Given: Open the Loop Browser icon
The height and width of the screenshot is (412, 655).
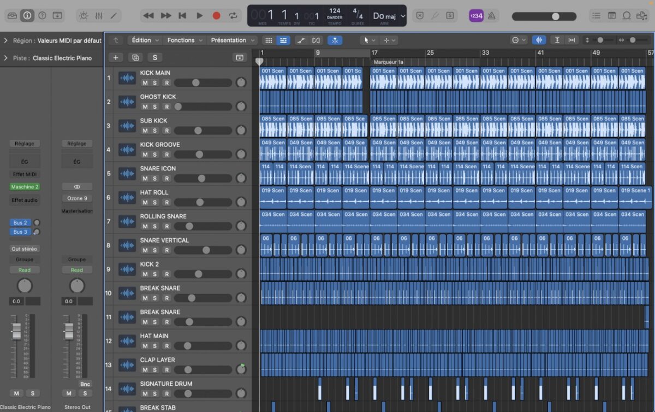Looking at the screenshot, I should [627, 16].
